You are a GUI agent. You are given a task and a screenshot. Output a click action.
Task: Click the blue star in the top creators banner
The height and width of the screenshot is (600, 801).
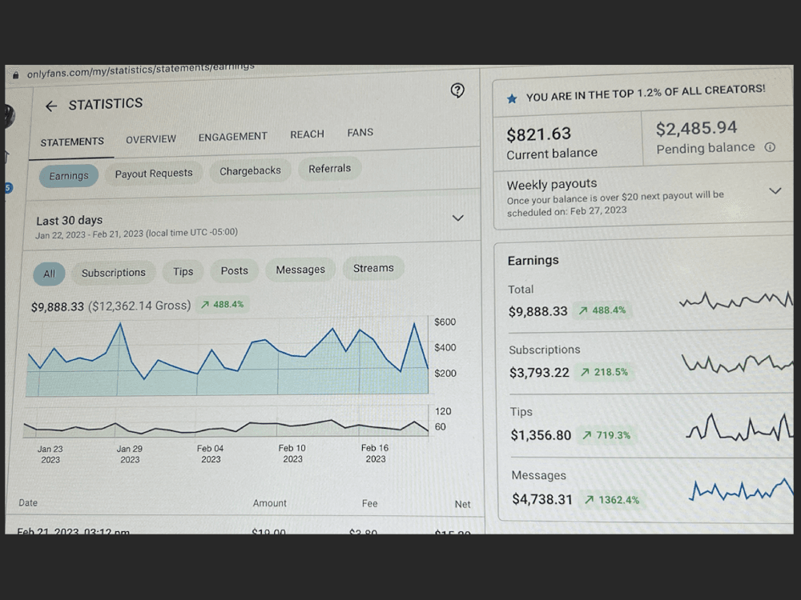point(512,98)
